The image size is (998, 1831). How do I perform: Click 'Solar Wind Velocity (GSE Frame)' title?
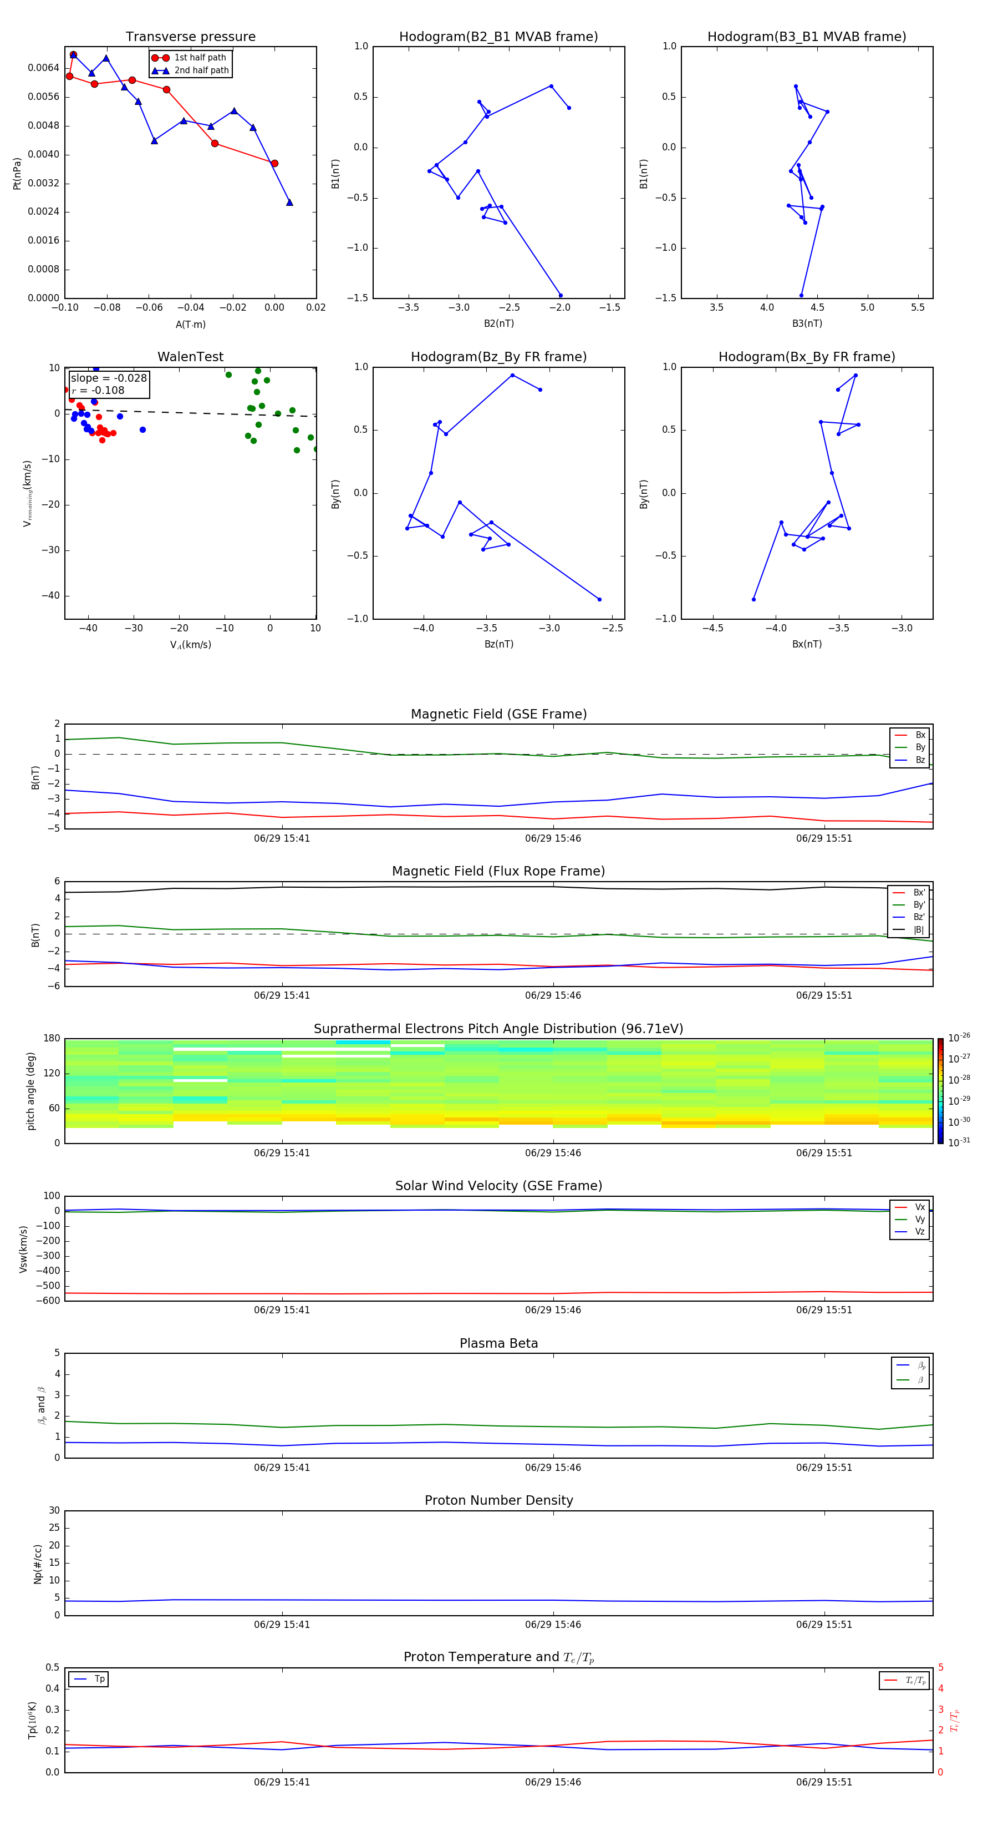pos(498,1186)
